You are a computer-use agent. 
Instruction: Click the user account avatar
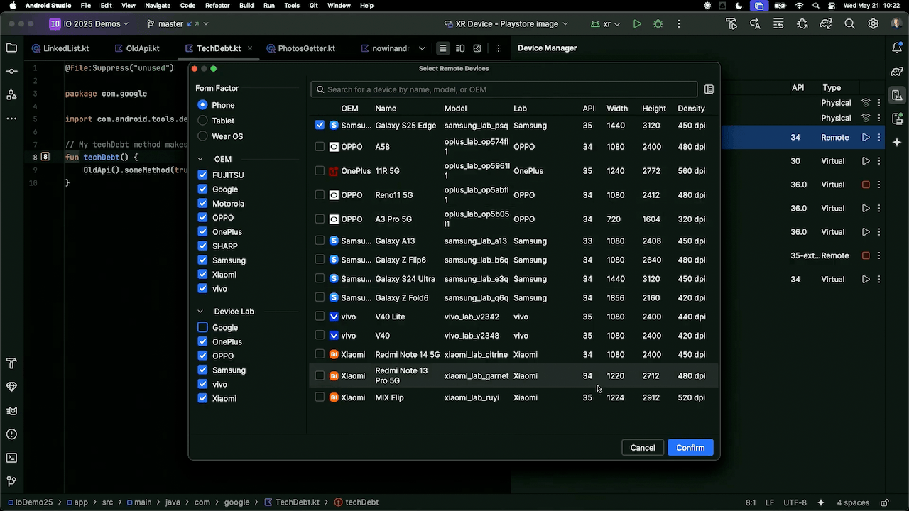point(896,23)
